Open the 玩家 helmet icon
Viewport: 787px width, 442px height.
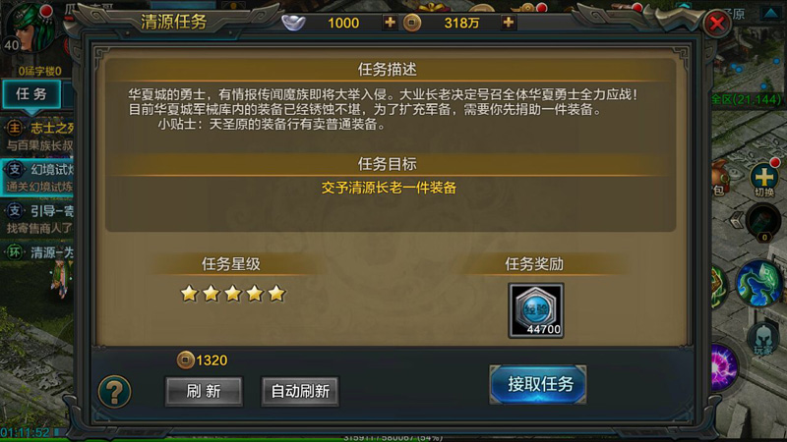tap(763, 339)
